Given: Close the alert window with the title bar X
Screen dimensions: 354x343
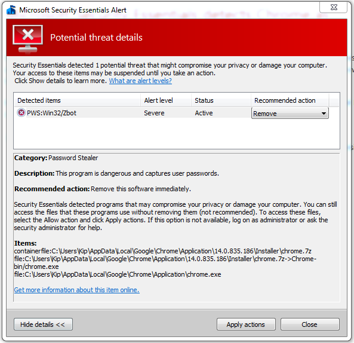Looking at the screenshot, I should 333,7.
